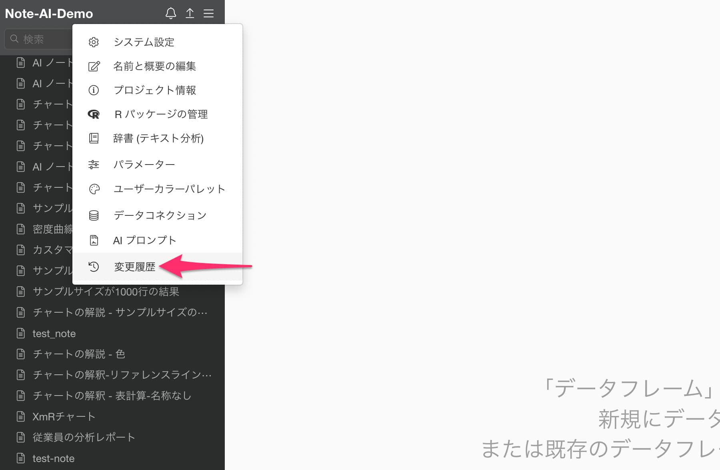Open the AI プロンプト menu item
This screenshot has height=470, width=720.
[144, 240]
